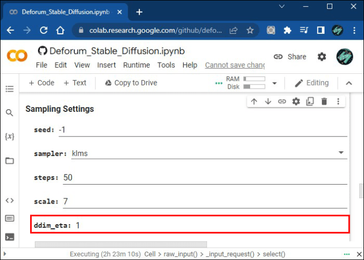Image resolution: width=364 pixels, height=260 pixels.
Task: Click the seed input field
Action: tap(203, 130)
